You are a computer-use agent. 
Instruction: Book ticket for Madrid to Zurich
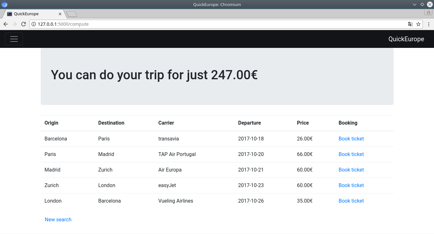pos(351,170)
